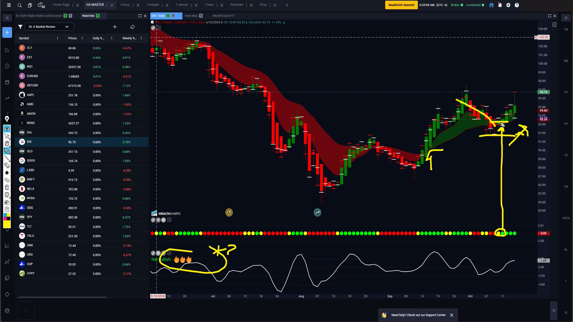Screen dimensions: 573x322
Task: Toggle hide icon on dots indicator pane
Action: coord(153,220)
